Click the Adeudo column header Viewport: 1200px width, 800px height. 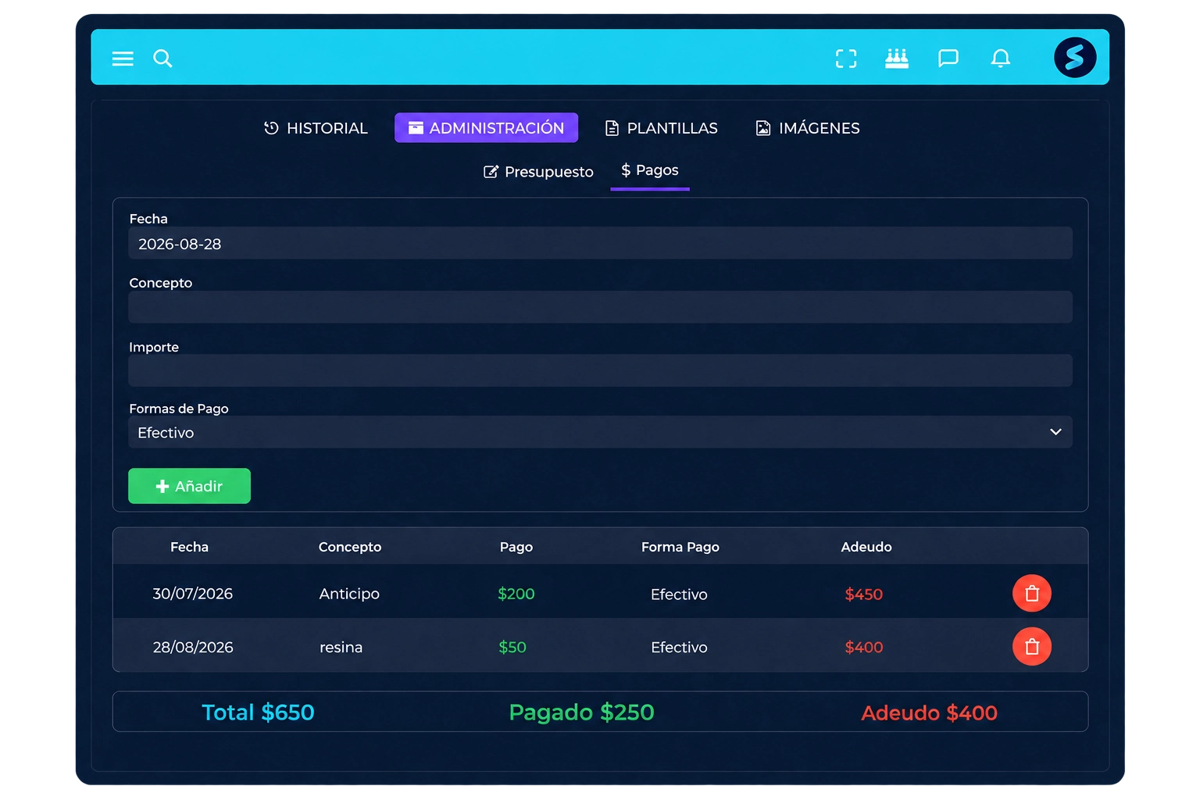(x=866, y=547)
